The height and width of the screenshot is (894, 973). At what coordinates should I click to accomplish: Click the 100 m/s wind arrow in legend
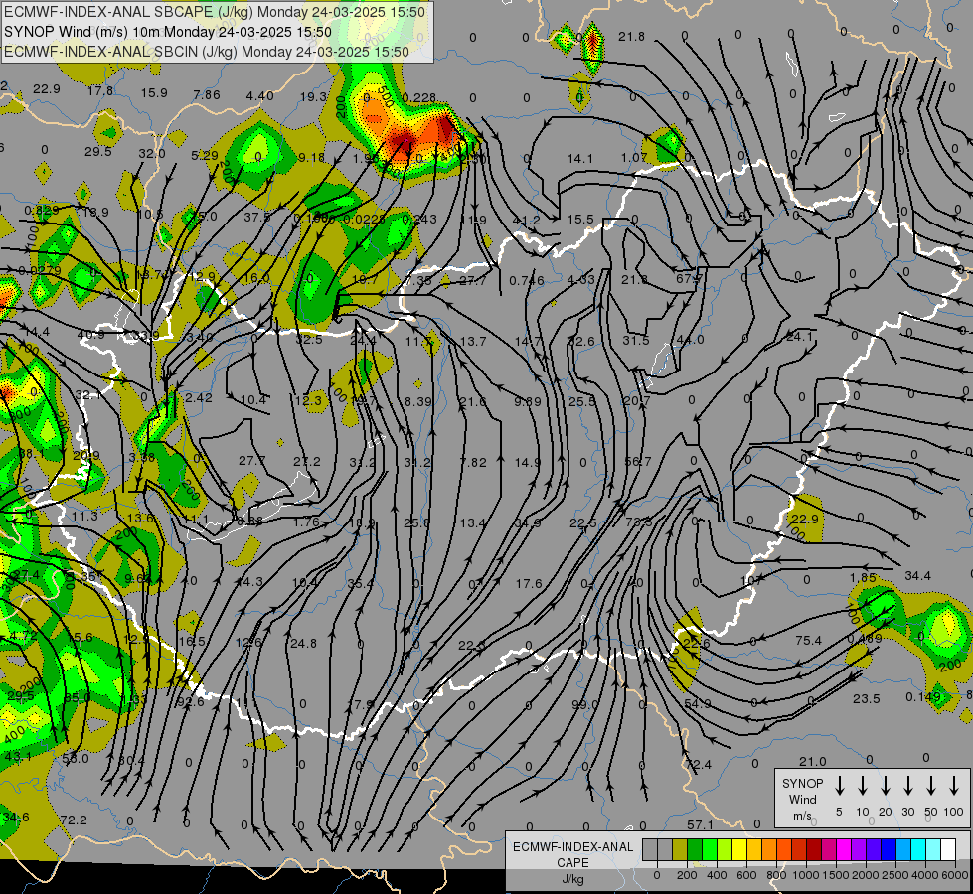tap(954, 786)
